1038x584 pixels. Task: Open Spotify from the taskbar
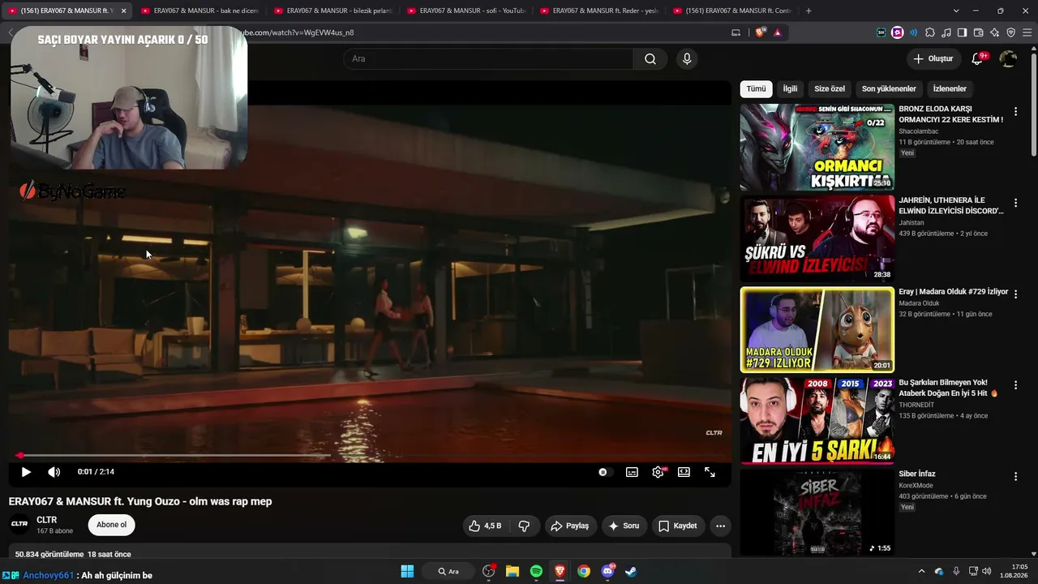click(536, 571)
